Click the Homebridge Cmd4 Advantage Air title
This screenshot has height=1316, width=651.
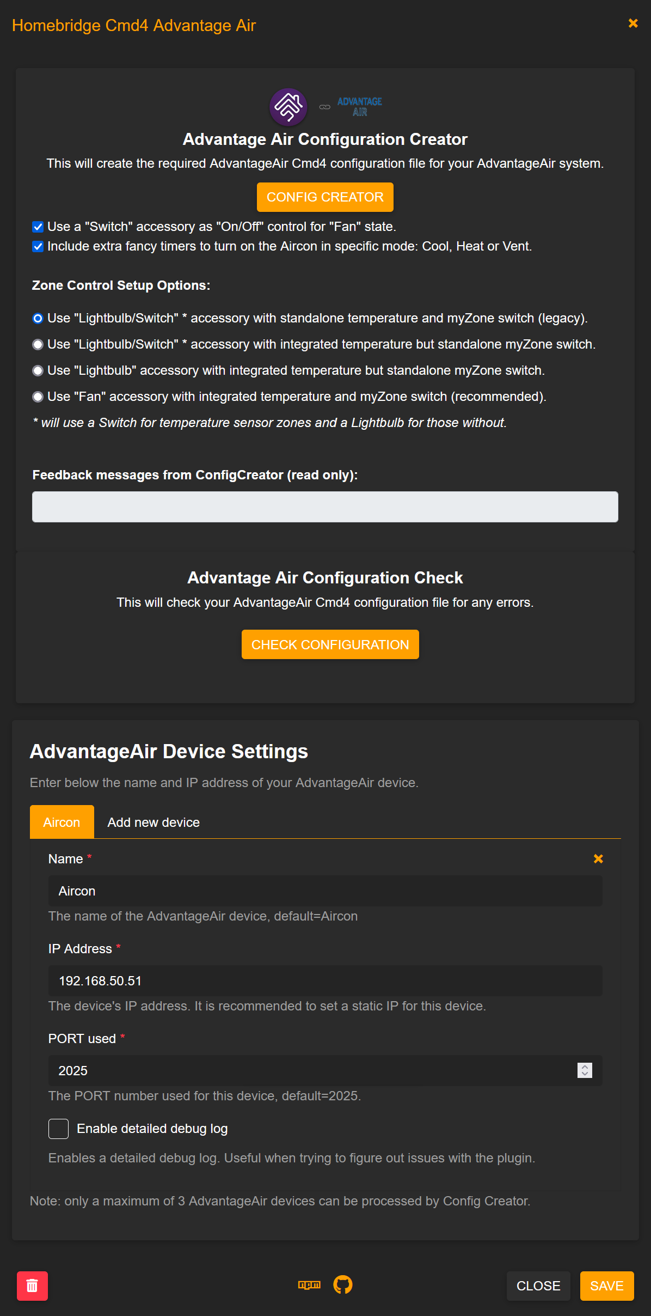click(x=134, y=26)
